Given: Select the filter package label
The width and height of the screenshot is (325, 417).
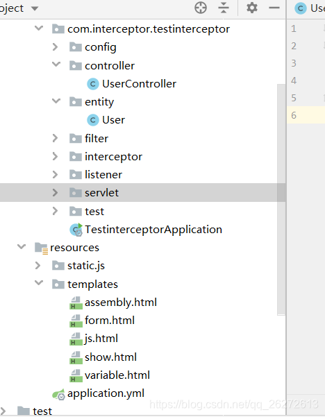Looking at the screenshot, I should click(x=97, y=139).
